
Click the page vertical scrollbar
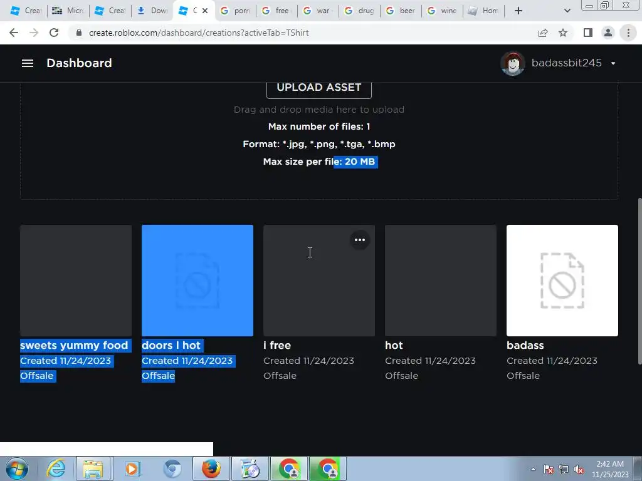639,281
